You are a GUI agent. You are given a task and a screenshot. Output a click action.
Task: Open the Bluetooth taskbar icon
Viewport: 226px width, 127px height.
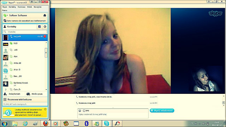point(86,123)
